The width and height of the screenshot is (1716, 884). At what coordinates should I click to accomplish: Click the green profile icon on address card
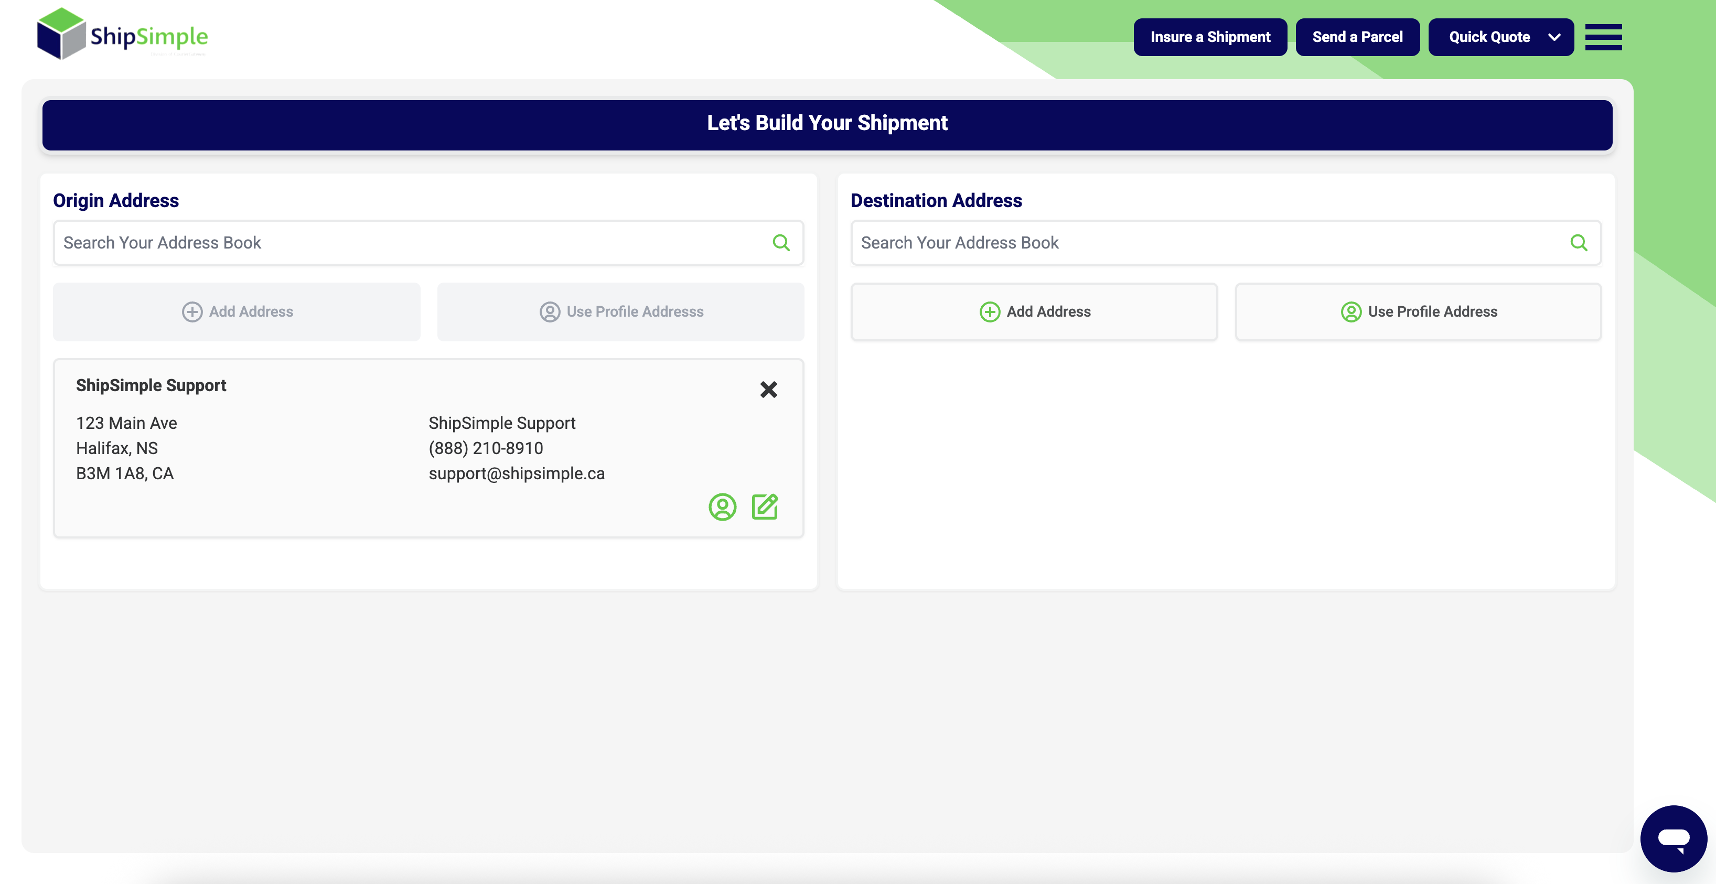722,507
